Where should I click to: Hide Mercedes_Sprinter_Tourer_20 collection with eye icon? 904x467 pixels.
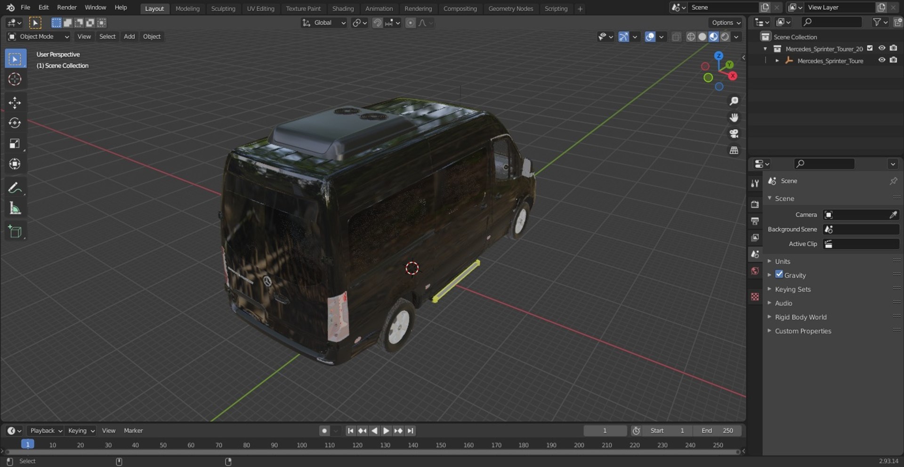click(x=882, y=48)
